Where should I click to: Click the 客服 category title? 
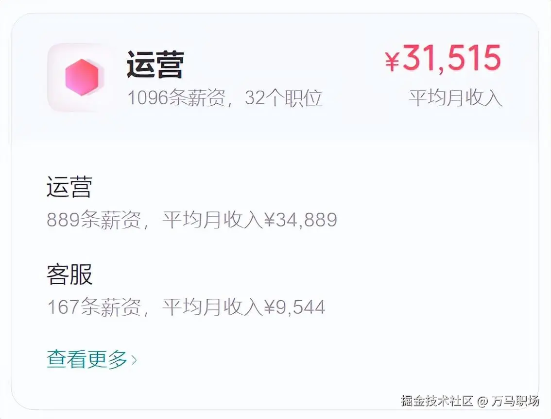click(x=69, y=275)
